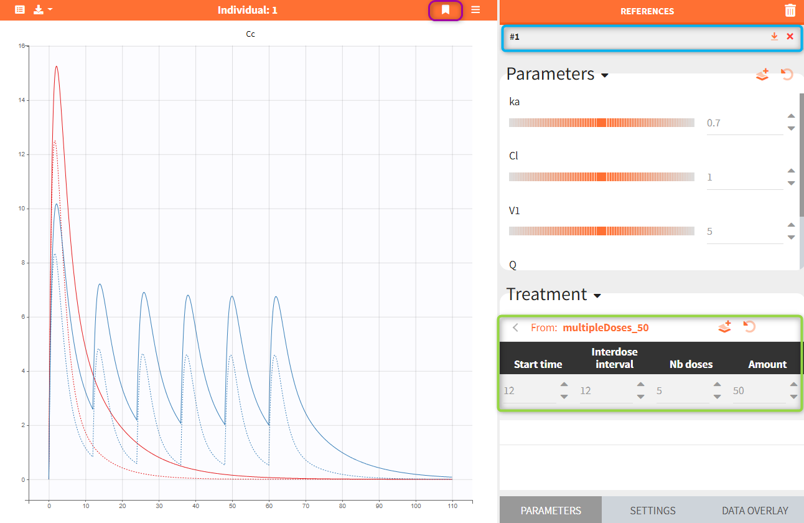Click the multipleDoses_50 treatment link

pos(605,327)
